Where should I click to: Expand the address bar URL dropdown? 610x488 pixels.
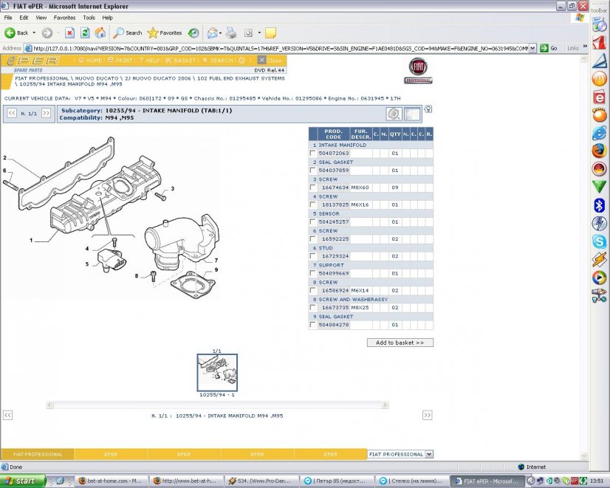(x=533, y=48)
